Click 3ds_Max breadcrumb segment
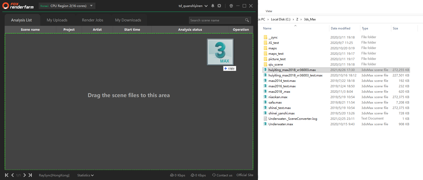423x180 pixels. point(310,19)
